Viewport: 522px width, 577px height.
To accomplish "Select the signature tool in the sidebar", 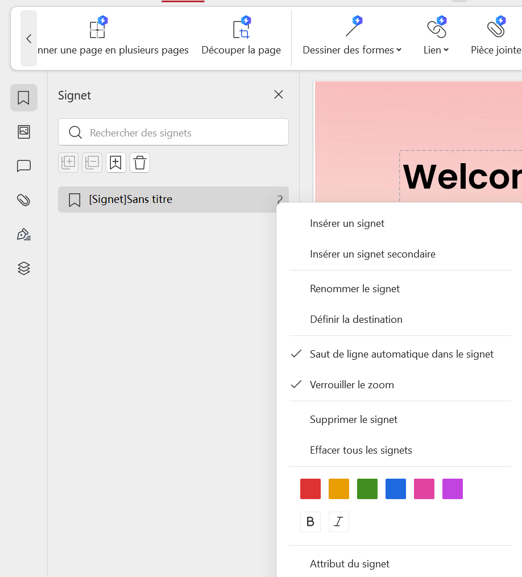I will click(23, 234).
